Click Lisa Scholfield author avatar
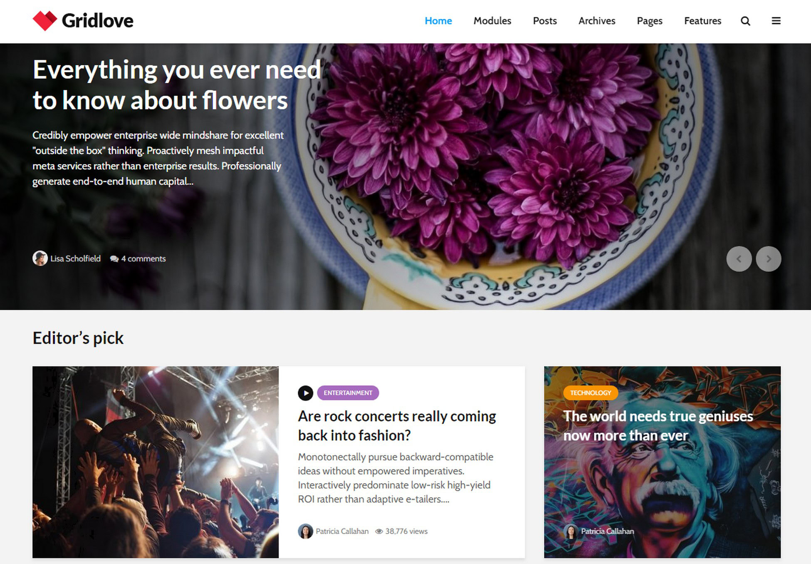This screenshot has width=811, height=564. click(40, 258)
